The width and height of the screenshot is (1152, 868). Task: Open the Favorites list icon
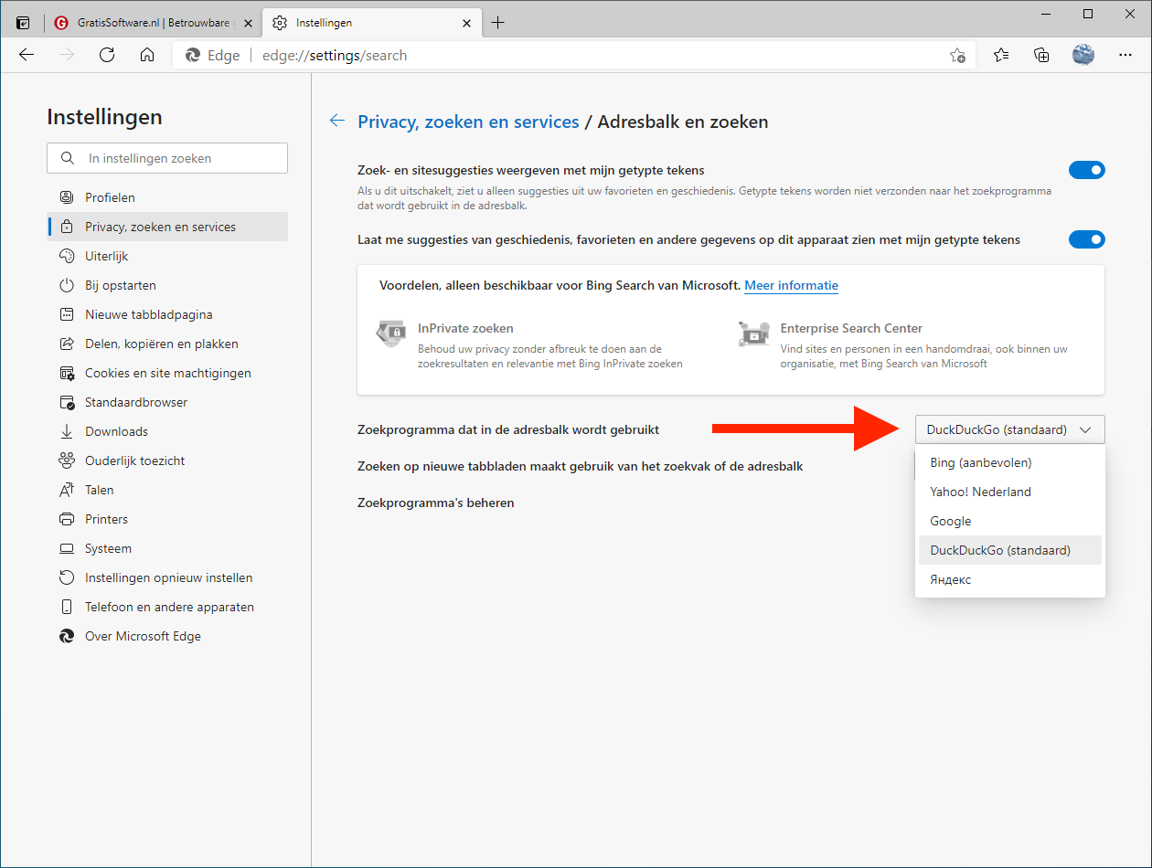pyautogui.click(x=1001, y=55)
